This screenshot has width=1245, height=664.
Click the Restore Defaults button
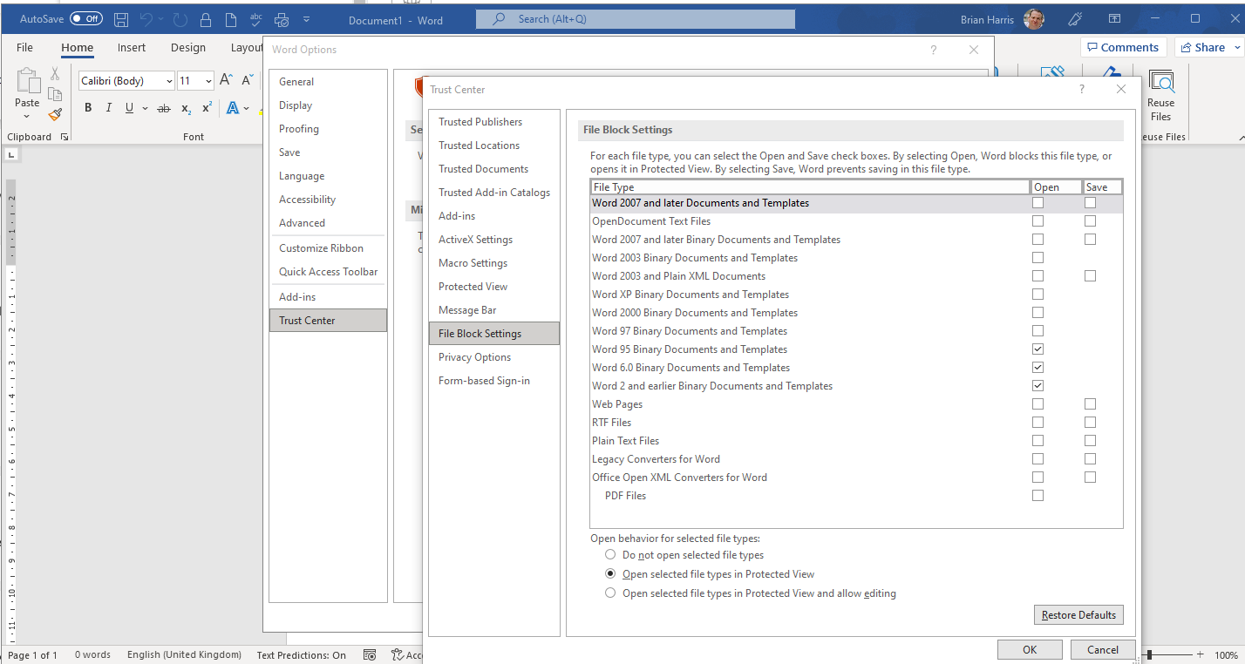click(x=1078, y=615)
